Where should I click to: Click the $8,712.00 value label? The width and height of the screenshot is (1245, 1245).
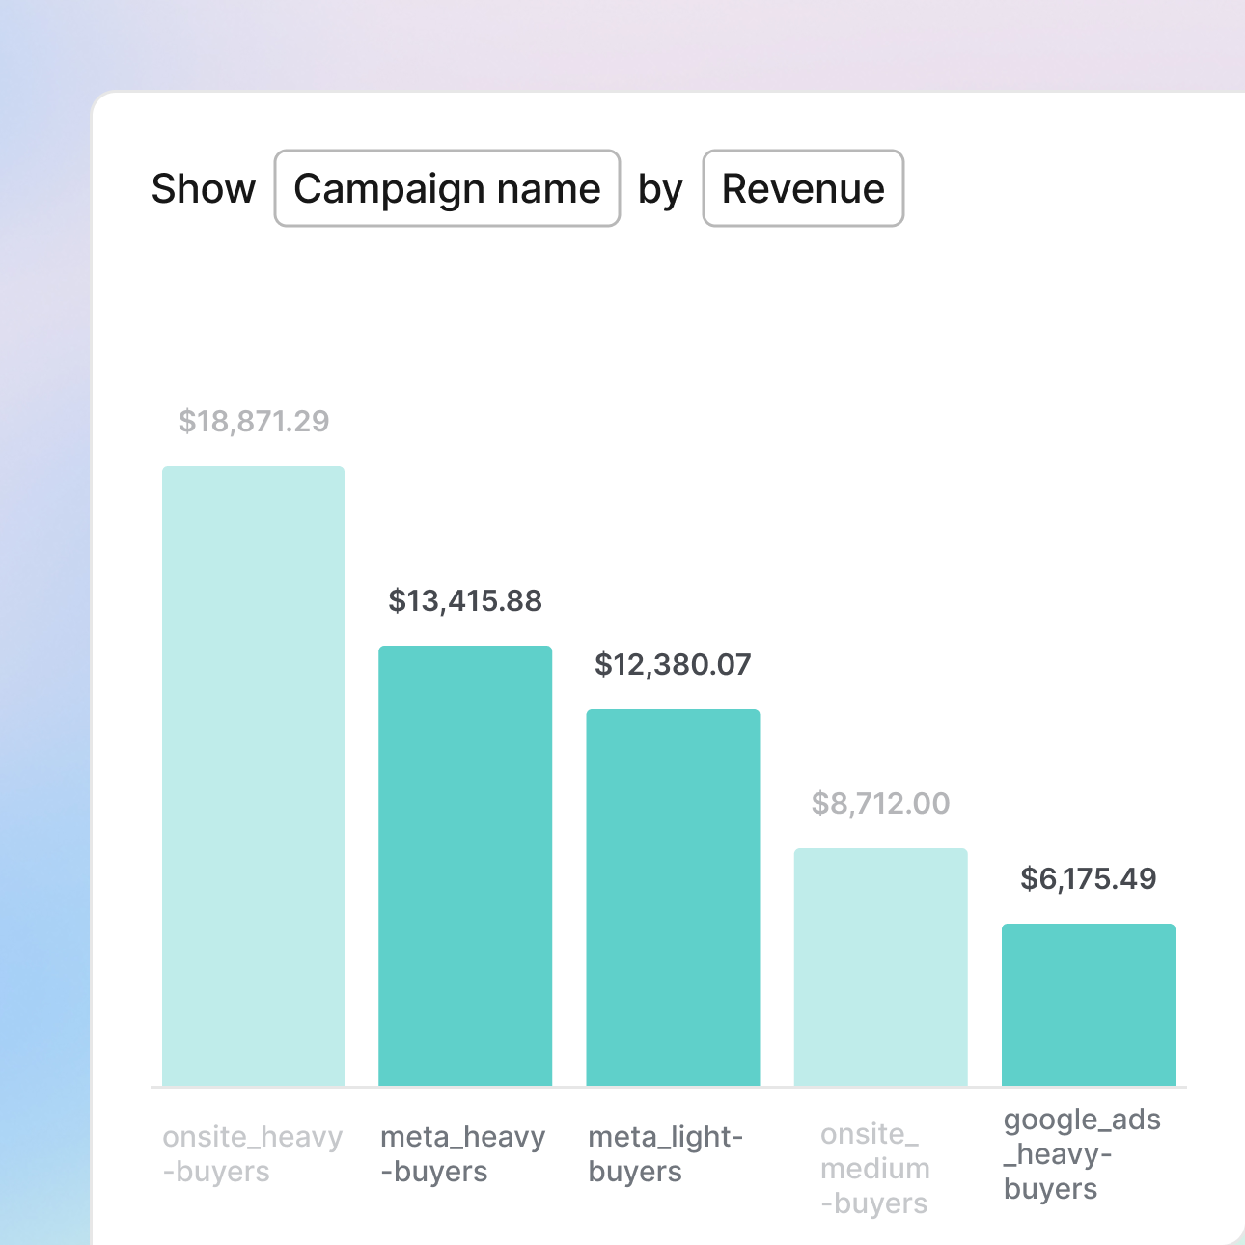pos(880,804)
